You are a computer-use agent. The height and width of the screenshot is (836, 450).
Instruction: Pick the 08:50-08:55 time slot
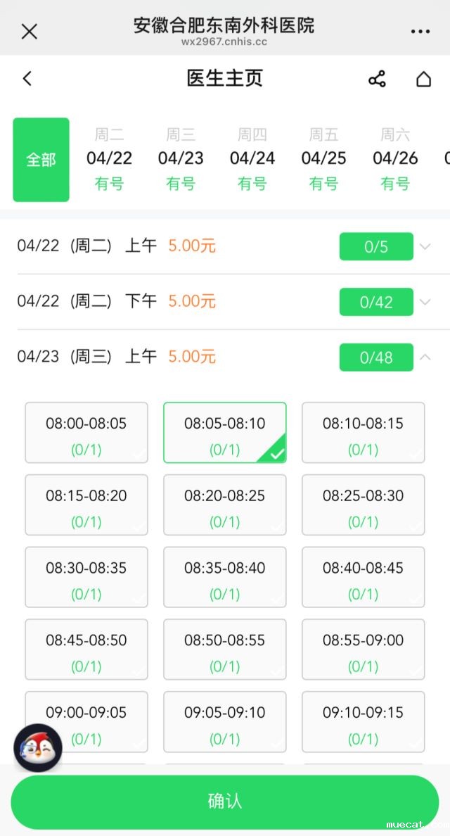tap(225, 649)
